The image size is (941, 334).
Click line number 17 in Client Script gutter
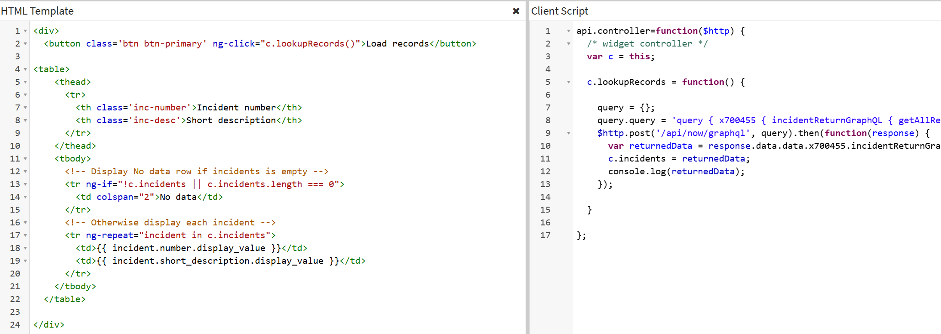tap(545, 235)
